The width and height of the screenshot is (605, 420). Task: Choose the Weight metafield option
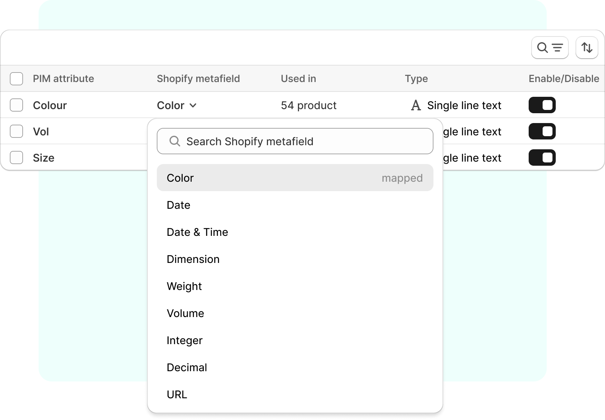184,286
